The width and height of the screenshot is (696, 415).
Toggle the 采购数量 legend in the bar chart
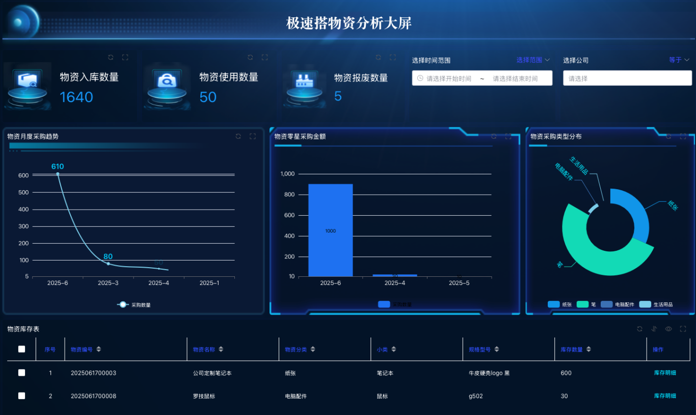395,304
